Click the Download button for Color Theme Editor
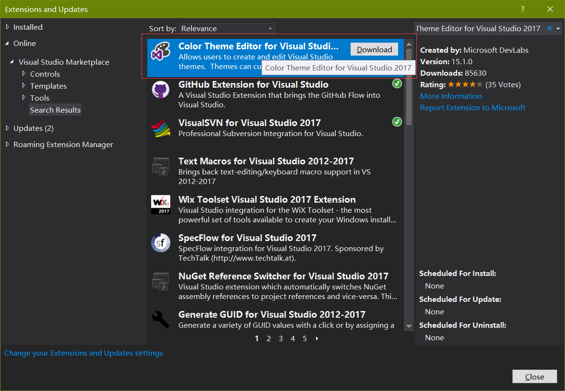 pyautogui.click(x=374, y=49)
